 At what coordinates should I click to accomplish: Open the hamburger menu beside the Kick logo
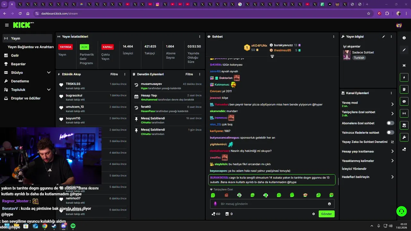pos(7,25)
